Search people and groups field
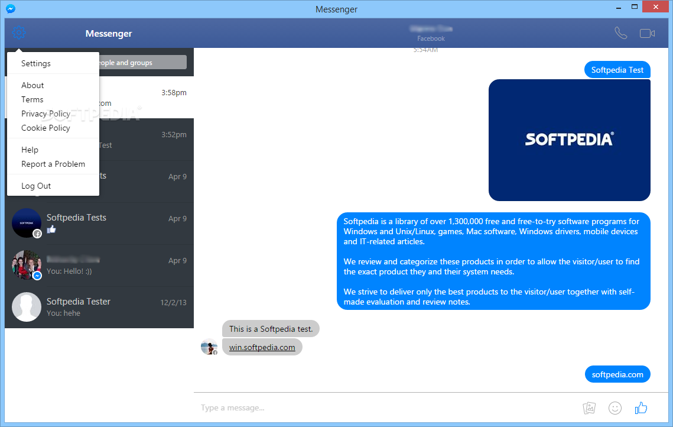673x427 pixels. (x=143, y=62)
